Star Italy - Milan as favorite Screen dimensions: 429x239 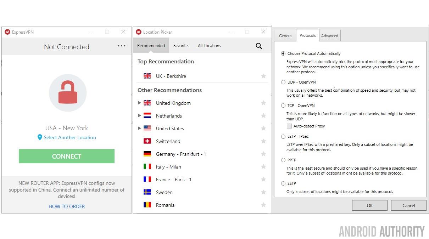coord(263,166)
